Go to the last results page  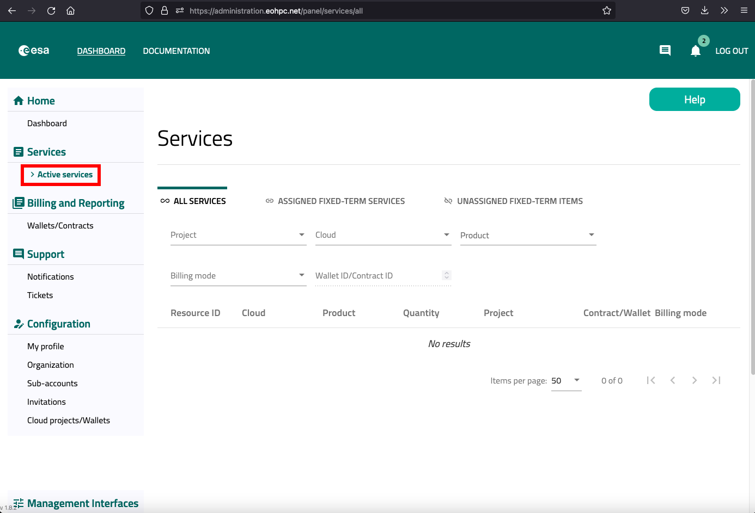(x=716, y=380)
